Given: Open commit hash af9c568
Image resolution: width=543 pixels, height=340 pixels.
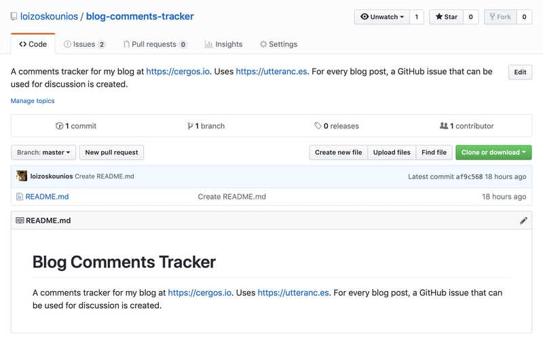Looking at the screenshot, I should (469, 176).
